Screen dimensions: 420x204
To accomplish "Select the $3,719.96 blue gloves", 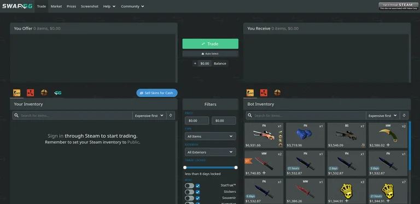I will [x=305, y=135].
